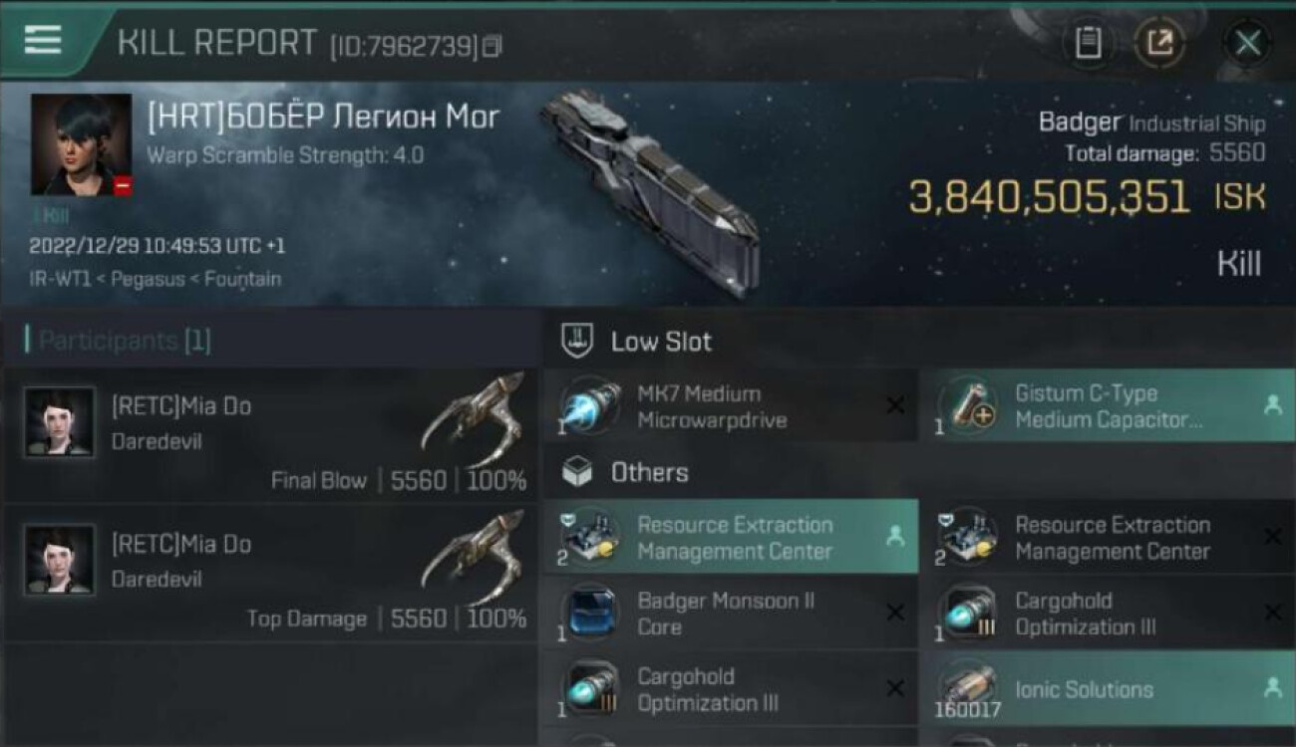
Task: Open the Others section header
Action: [x=649, y=472]
